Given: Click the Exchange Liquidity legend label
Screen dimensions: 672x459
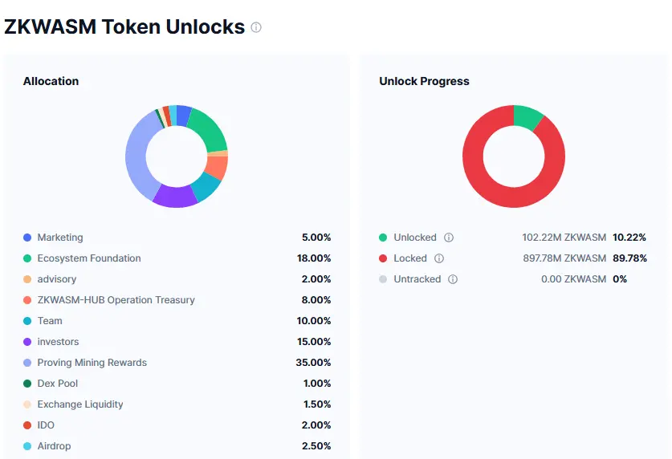Looking at the screenshot, I should tap(80, 404).
